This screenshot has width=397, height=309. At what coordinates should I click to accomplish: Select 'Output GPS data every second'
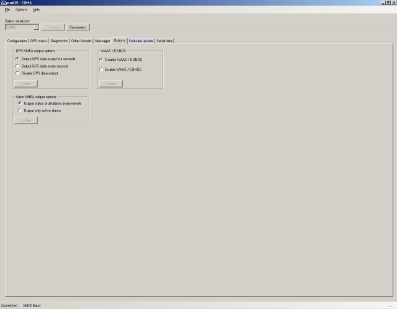pyautogui.click(x=19, y=65)
